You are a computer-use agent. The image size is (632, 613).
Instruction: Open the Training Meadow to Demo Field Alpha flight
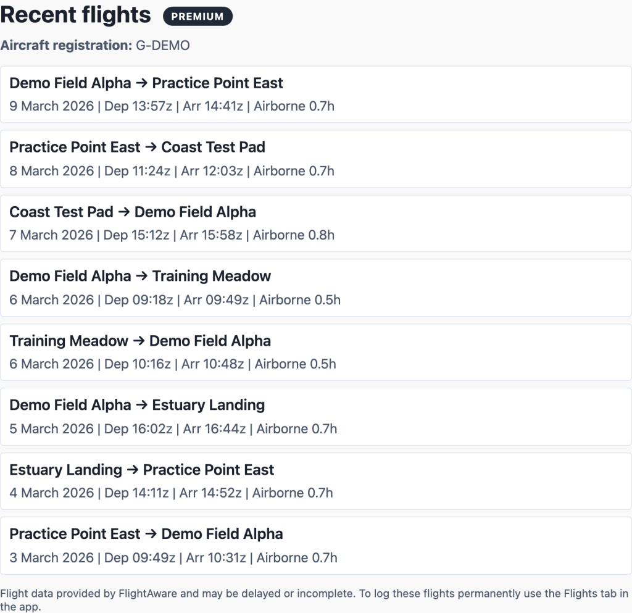pyautogui.click(x=316, y=352)
